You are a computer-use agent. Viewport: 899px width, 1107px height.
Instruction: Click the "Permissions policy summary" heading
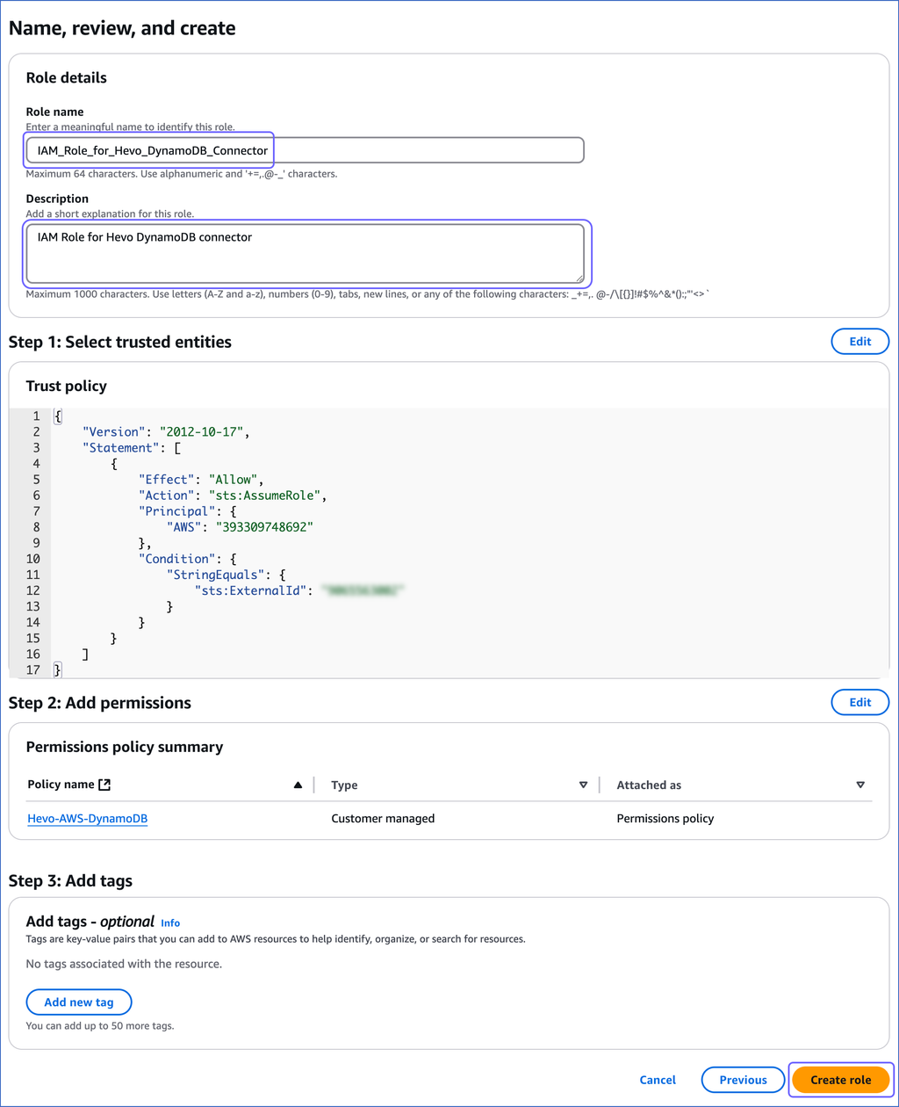125,747
